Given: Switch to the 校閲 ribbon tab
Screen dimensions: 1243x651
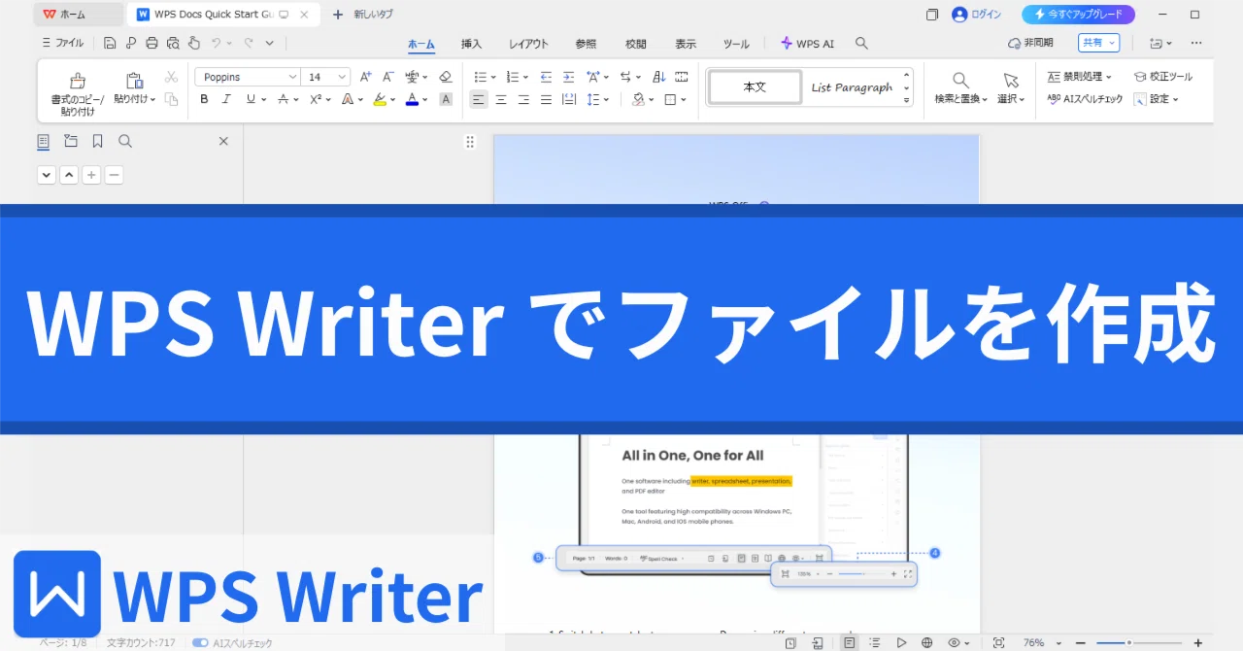Looking at the screenshot, I should coord(636,44).
